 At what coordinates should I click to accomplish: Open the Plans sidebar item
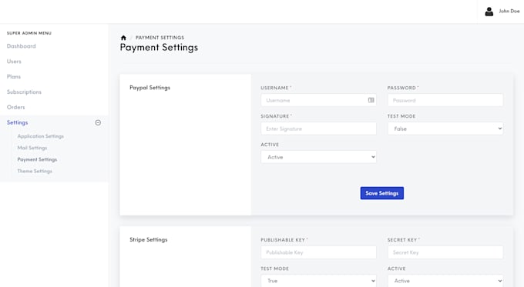pyautogui.click(x=14, y=77)
